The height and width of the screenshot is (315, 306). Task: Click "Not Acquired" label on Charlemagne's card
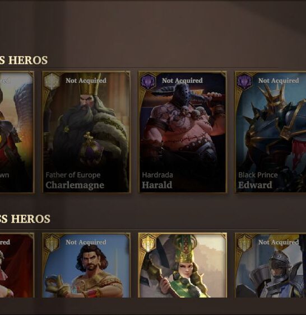pyautogui.click(x=86, y=81)
